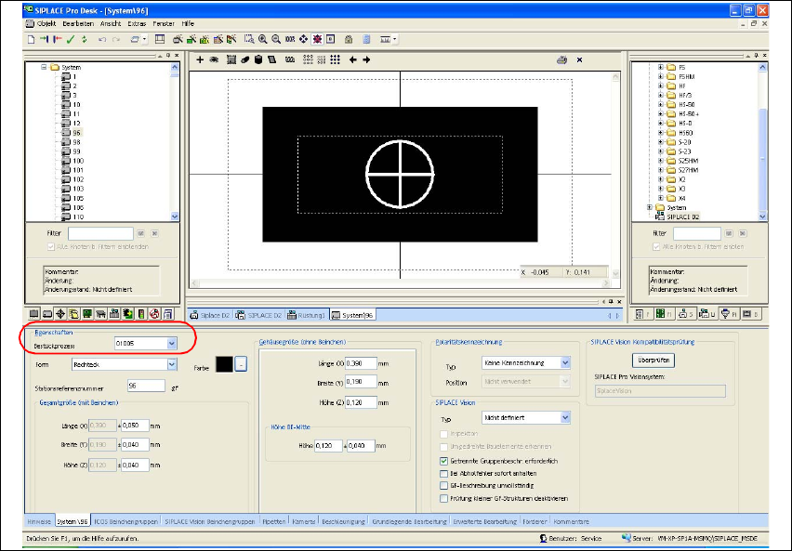The width and height of the screenshot is (792, 551).
Task: Click the crosshair plus icon in viewer toolbar
Action: tap(200, 59)
